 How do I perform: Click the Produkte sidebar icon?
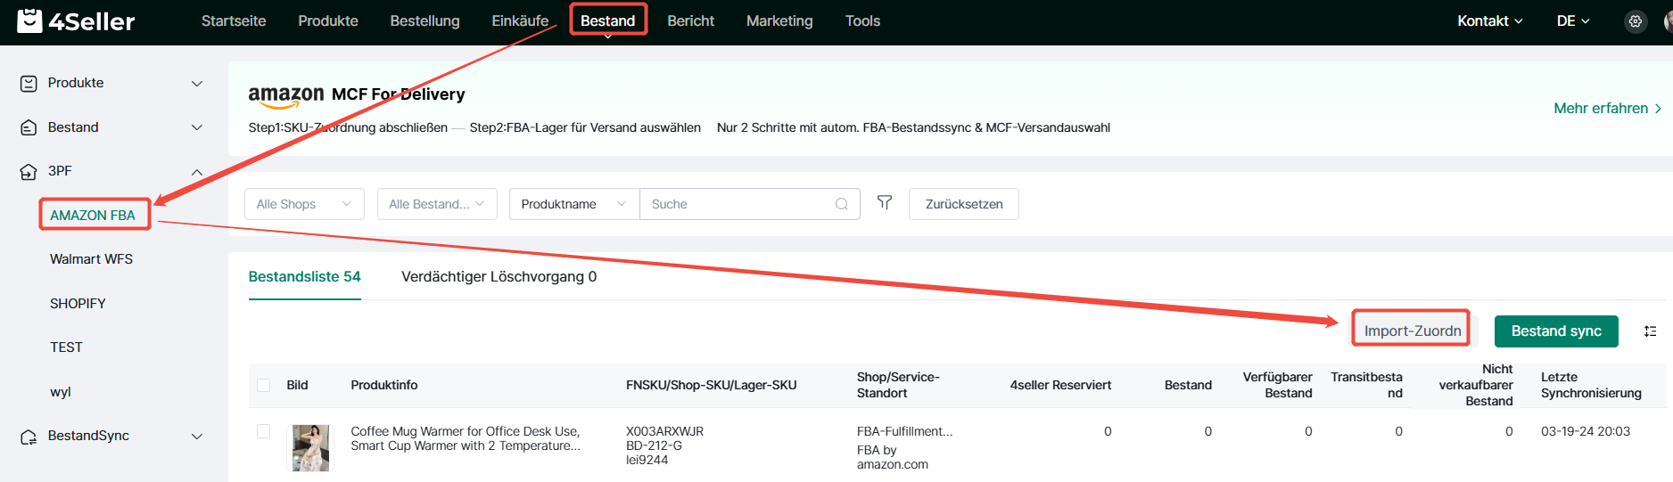pyautogui.click(x=29, y=83)
